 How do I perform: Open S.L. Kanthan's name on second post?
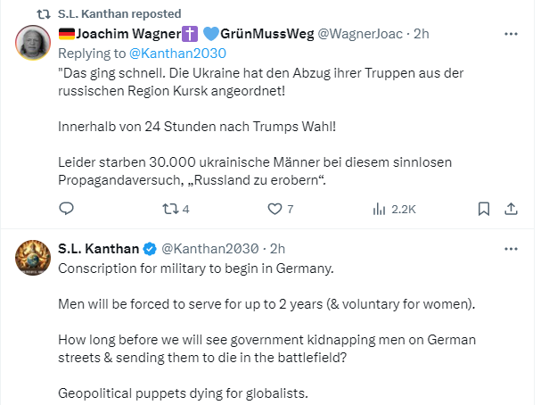tap(100, 248)
